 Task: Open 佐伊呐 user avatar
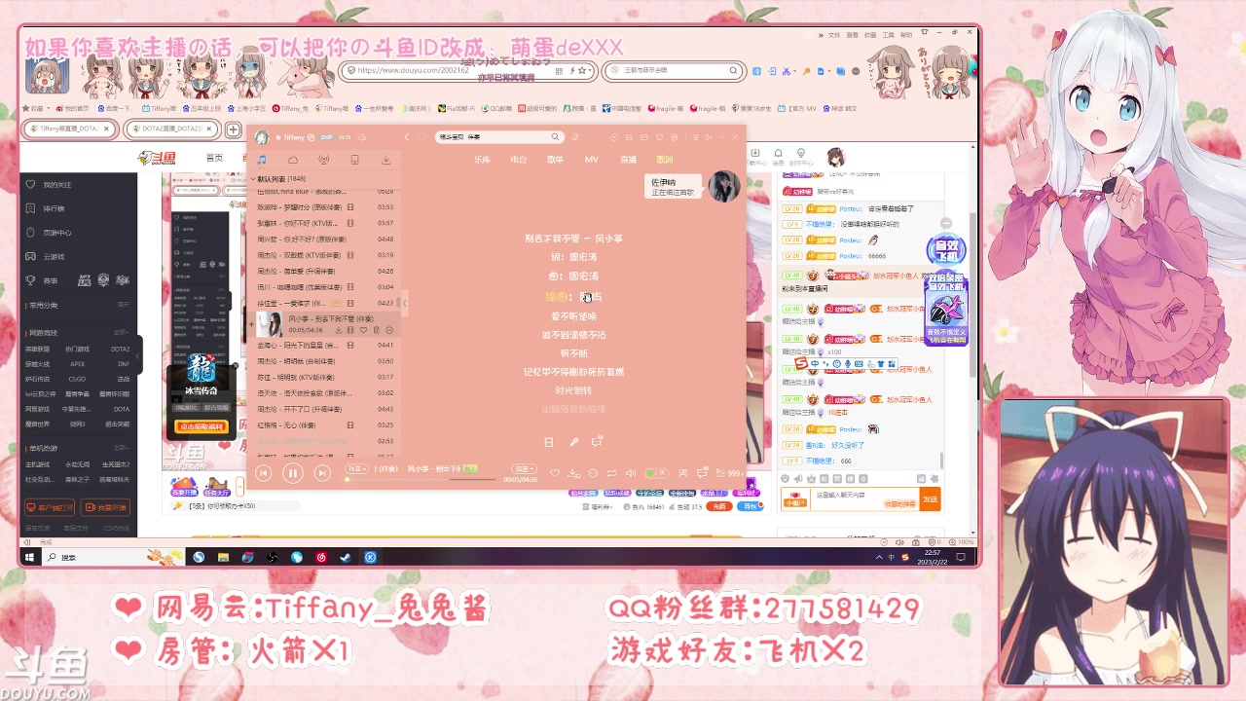(x=723, y=186)
